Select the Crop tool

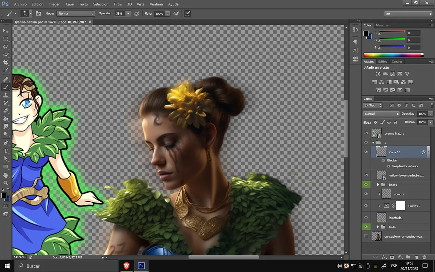click(x=6, y=63)
